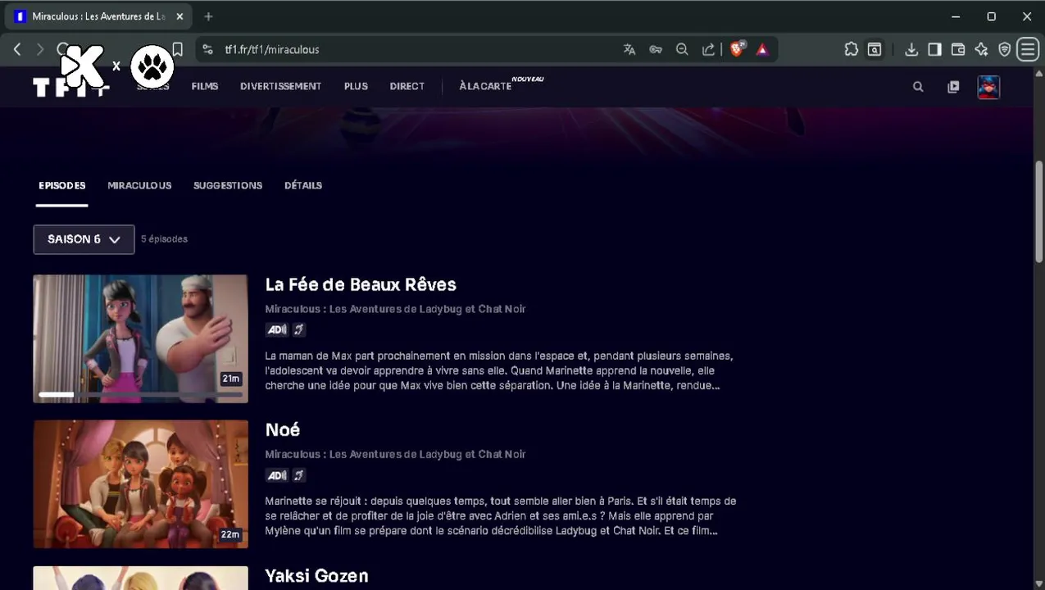Viewport: 1045px width, 590px height.
Task: Switch to the Détails tab
Action: point(303,185)
